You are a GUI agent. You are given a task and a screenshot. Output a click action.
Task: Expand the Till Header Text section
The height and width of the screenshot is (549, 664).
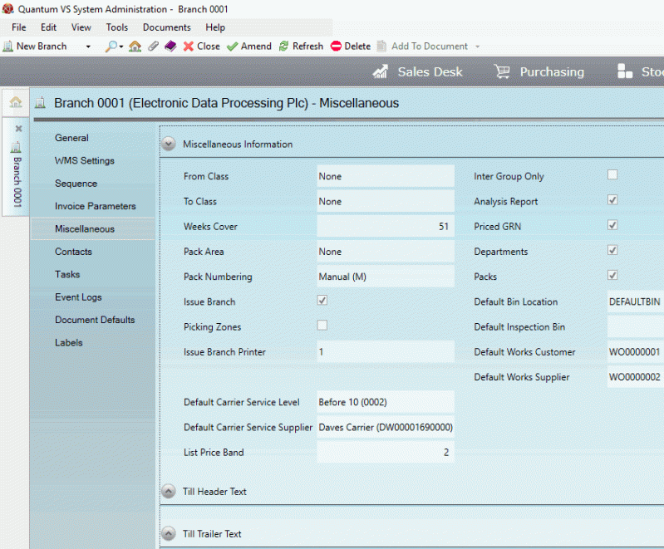[169, 492]
